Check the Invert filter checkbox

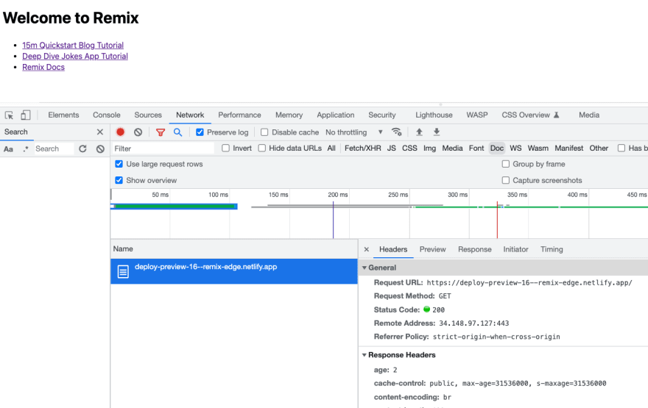(x=225, y=148)
